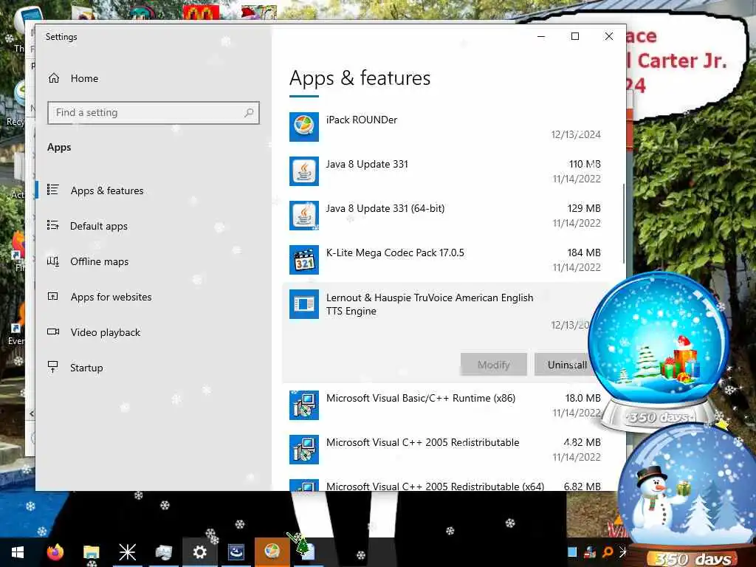Open the Windows Start menu
This screenshot has height=567, width=756.
(18, 552)
